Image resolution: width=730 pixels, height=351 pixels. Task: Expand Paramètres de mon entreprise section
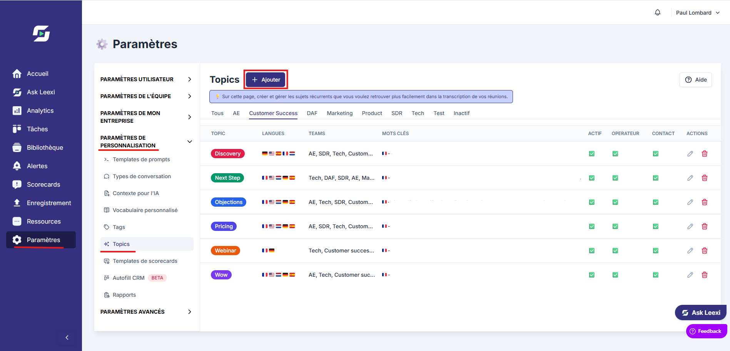[147, 117]
